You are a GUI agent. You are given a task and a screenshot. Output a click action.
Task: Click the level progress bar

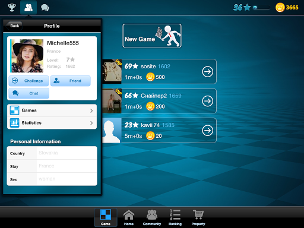point(262,8)
